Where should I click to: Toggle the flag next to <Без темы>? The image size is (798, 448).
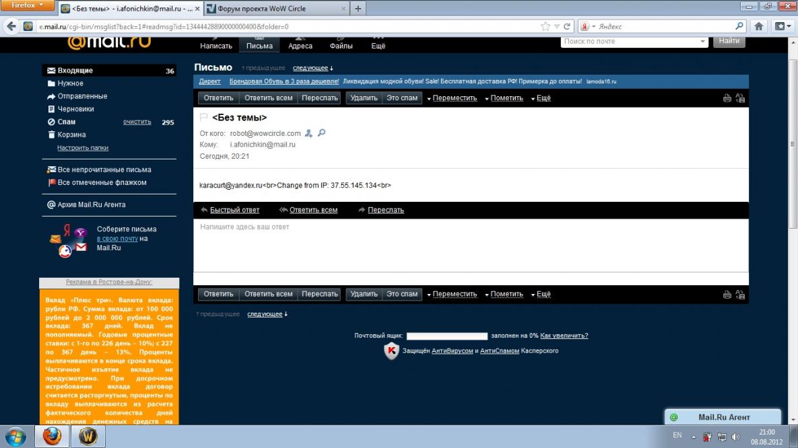(x=204, y=118)
